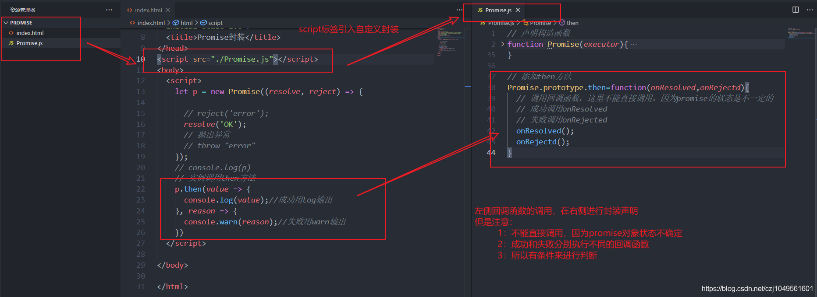Open Promise.js in the file explorer
The image size is (817, 297).
click(29, 43)
